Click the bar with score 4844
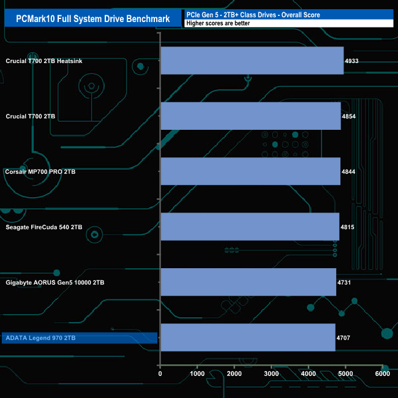The height and width of the screenshot is (398, 398). [x=250, y=171]
